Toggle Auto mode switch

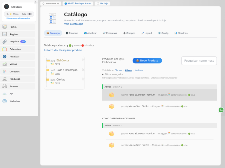(x=29, y=14)
